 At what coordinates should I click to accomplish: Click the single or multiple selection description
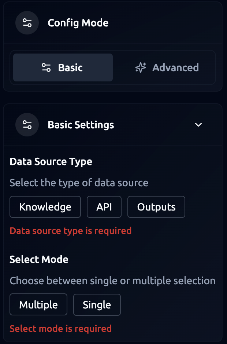tap(112, 281)
